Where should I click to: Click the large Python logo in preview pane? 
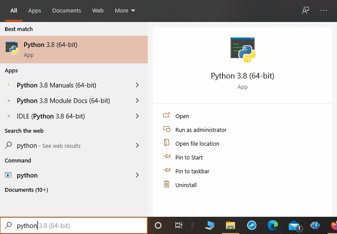pos(243,50)
